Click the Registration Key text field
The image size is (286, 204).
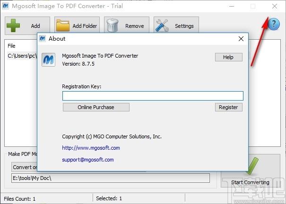tap(153, 96)
